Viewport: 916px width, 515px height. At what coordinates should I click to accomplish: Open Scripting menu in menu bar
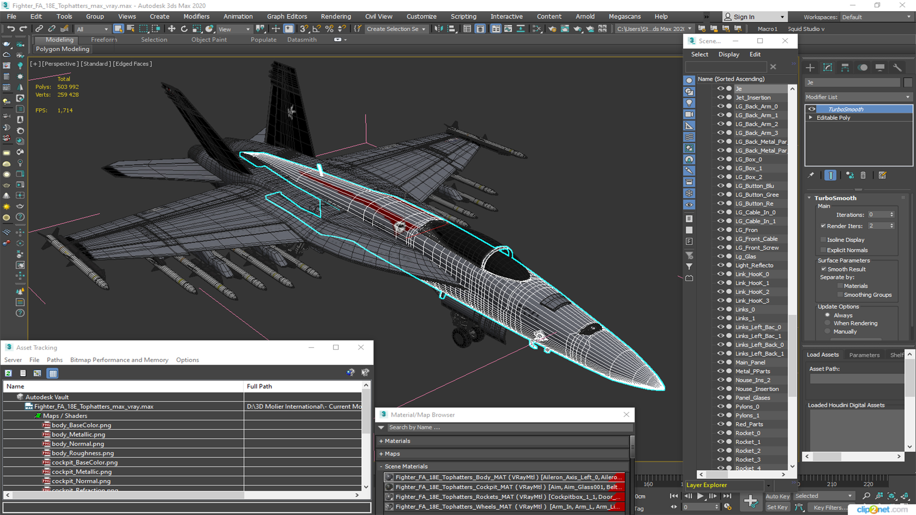tap(463, 17)
